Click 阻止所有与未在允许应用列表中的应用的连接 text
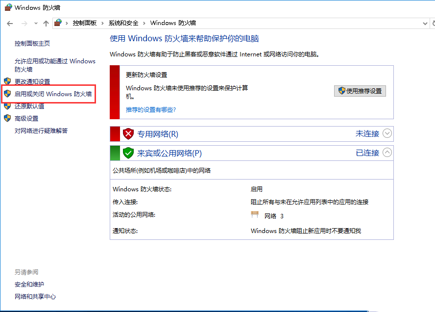 point(309,202)
